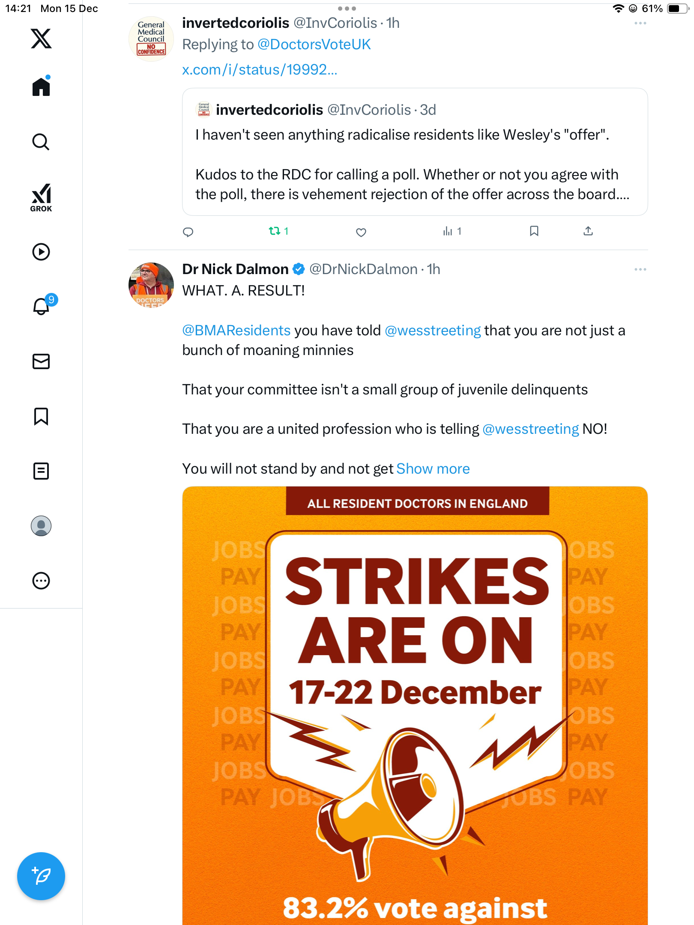Viewport: 694px width, 925px height.
Task: Click the compose new post button
Action: [41, 876]
